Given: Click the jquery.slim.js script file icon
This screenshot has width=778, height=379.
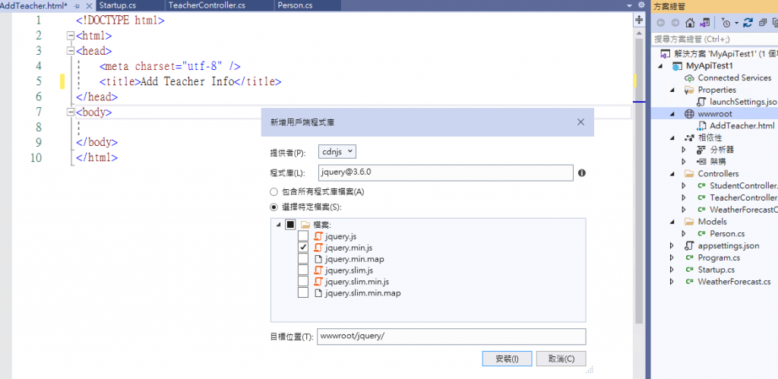Looking at the screenshot, I should click(x=318, y=270).
